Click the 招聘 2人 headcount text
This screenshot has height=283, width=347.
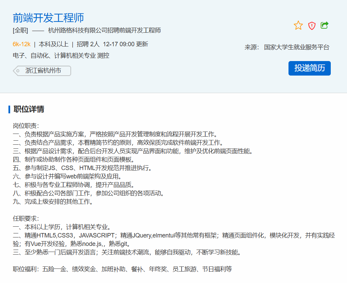(x=88, y=44)
